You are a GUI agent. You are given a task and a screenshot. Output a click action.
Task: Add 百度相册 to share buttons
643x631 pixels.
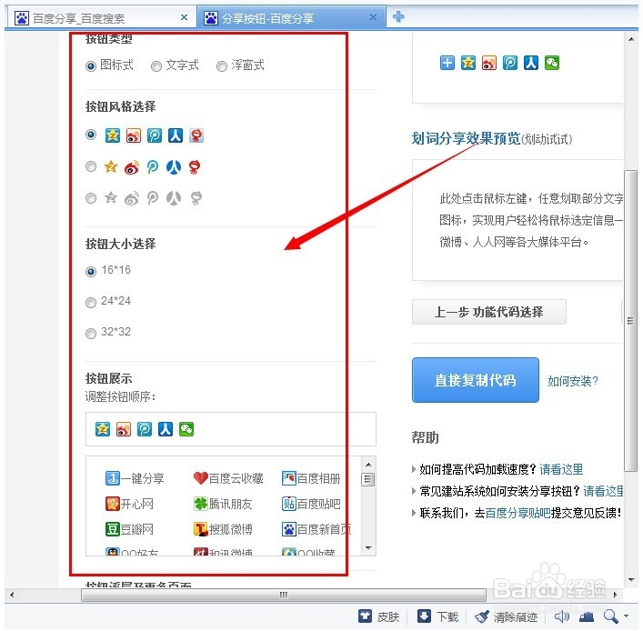[311, 478]
